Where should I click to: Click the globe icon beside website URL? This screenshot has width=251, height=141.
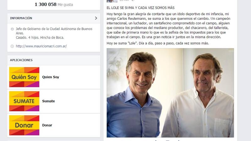tap(12, 46)
